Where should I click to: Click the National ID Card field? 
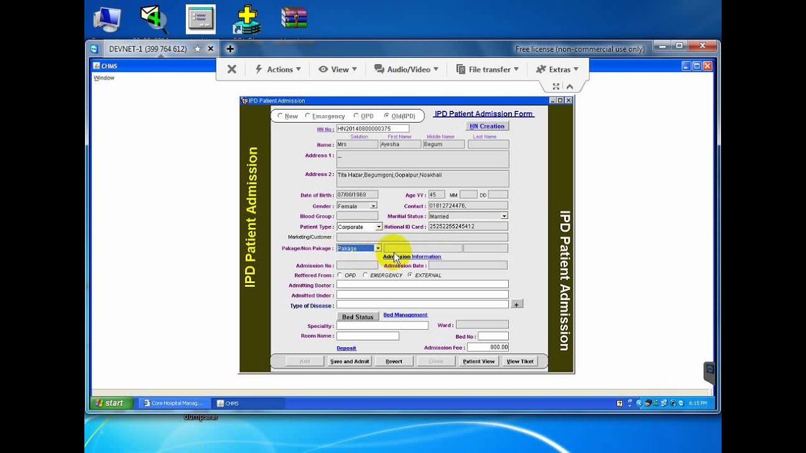[468, 226]
